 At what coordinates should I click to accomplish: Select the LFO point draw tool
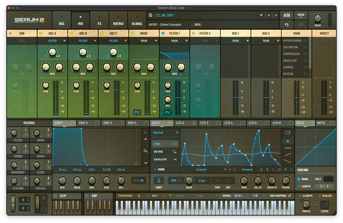[288, 141]
